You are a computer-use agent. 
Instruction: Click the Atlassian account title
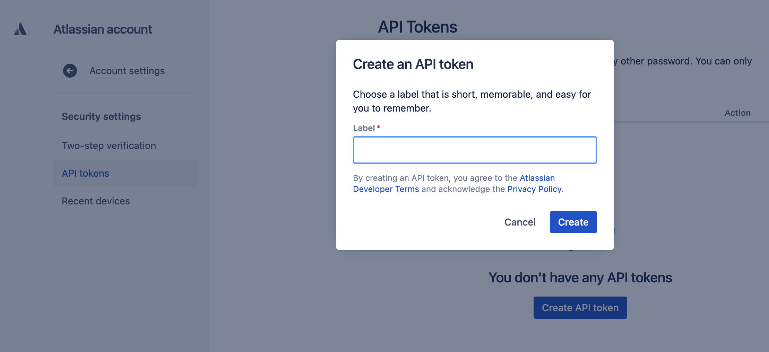click(103, 29)
